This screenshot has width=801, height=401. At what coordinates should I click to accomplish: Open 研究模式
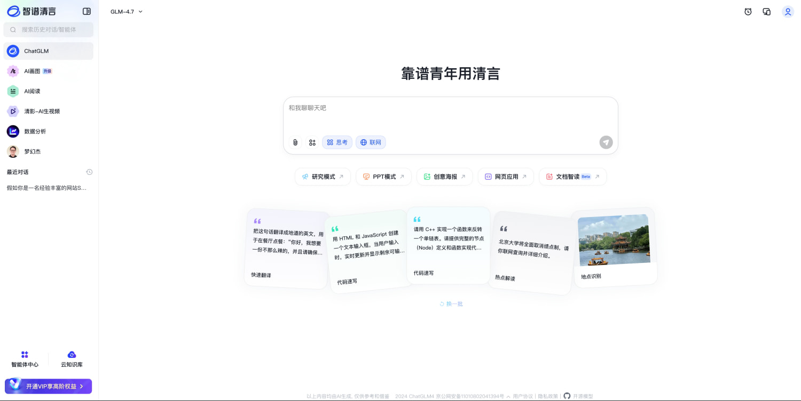point(323,177)
